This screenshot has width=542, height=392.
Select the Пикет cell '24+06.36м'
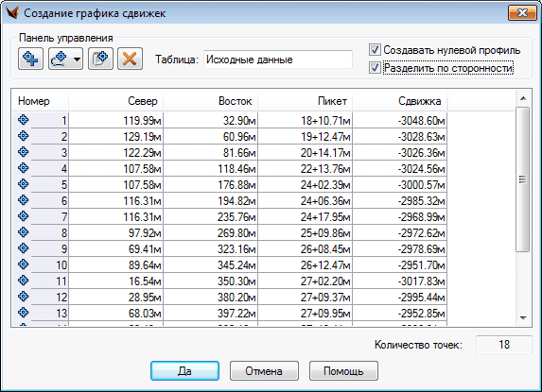(305, 201)
